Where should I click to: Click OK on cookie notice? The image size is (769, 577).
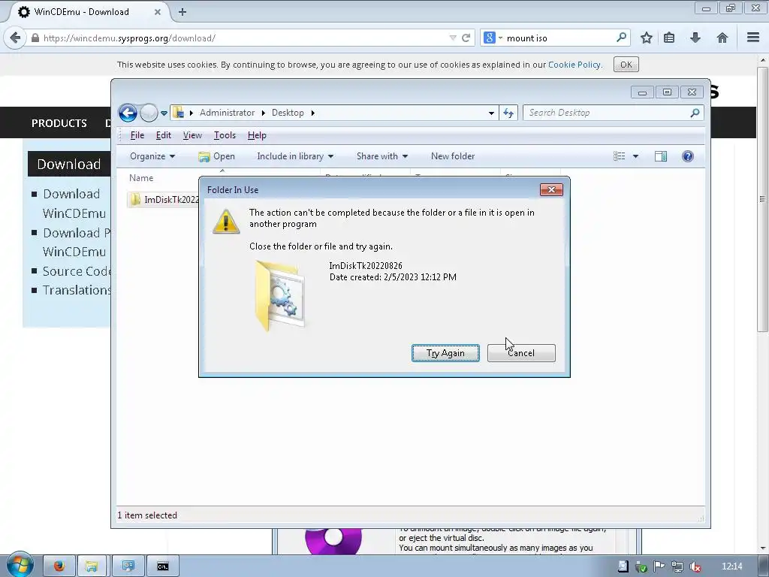626,65
